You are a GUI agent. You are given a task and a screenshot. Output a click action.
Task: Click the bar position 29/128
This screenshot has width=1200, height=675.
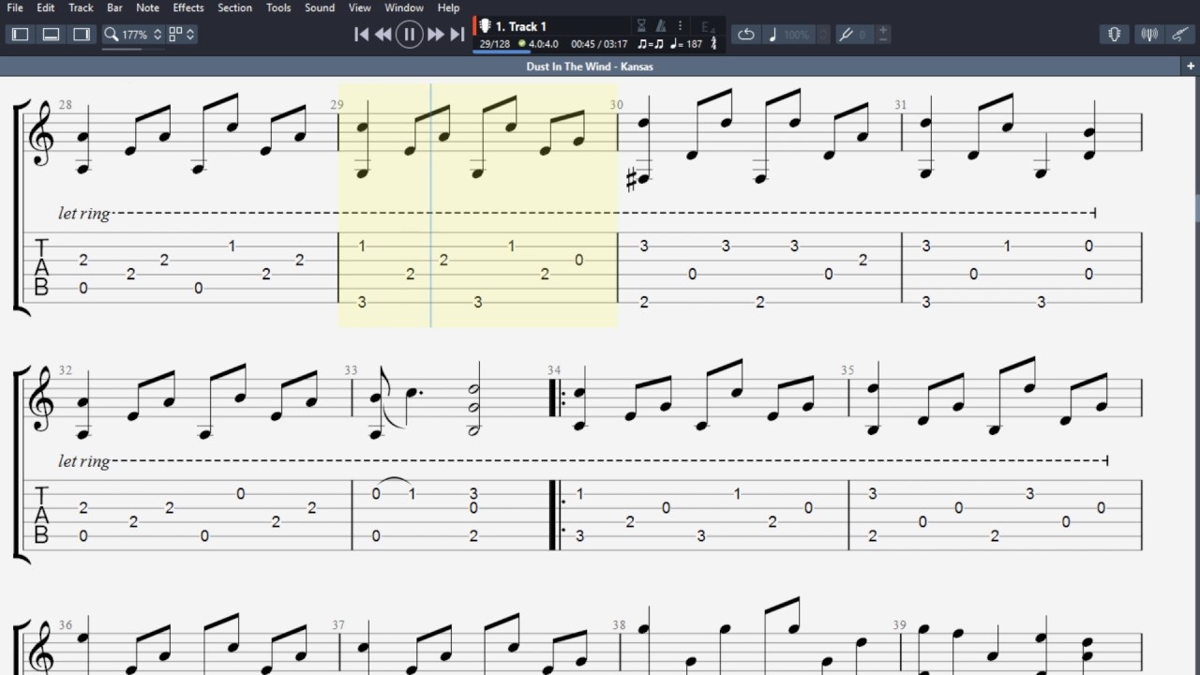point(494,44)
